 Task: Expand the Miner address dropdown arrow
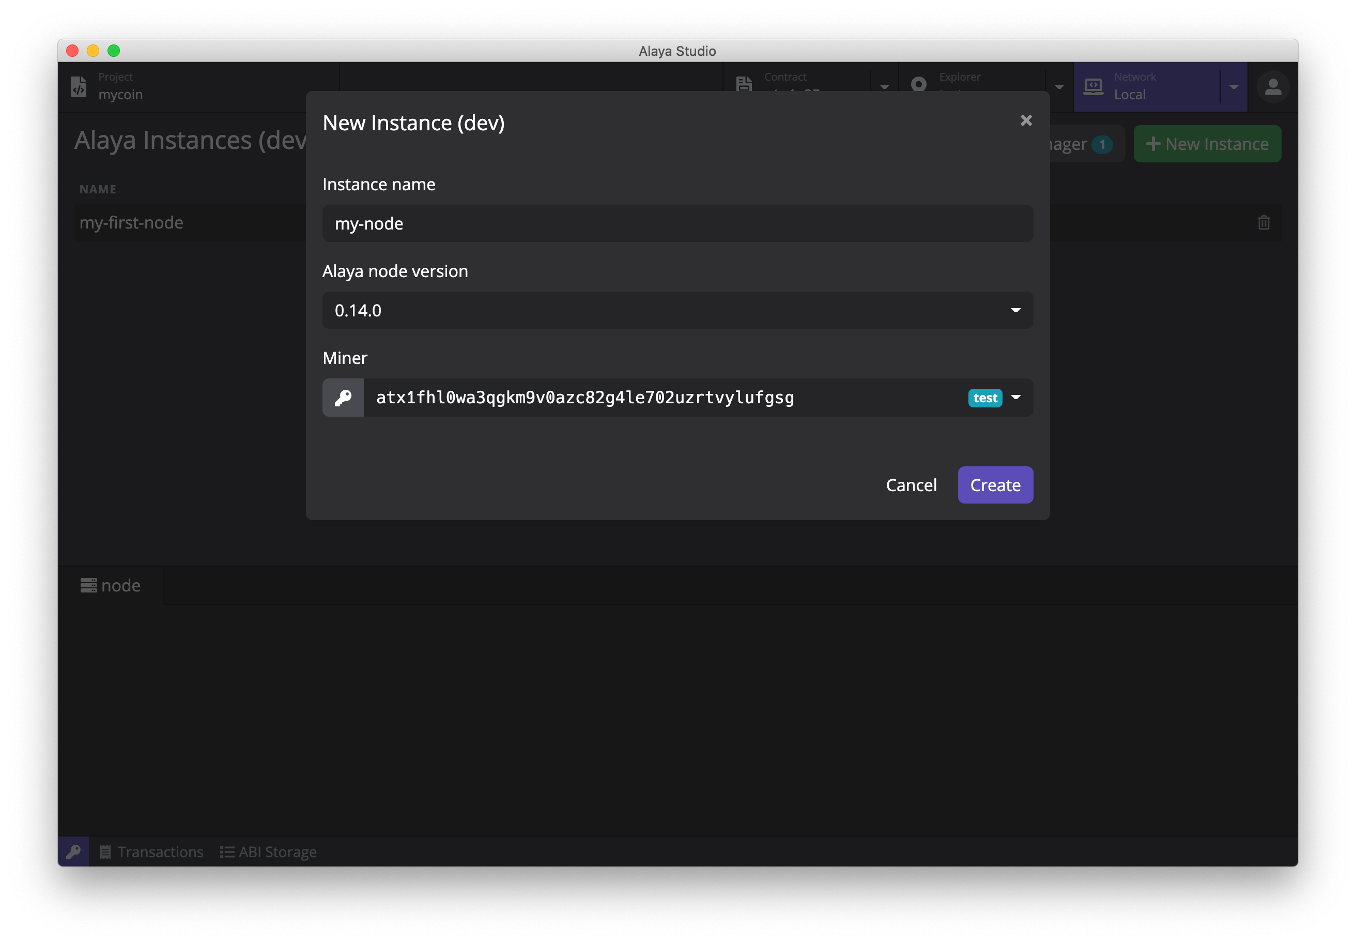point(1016,398)
